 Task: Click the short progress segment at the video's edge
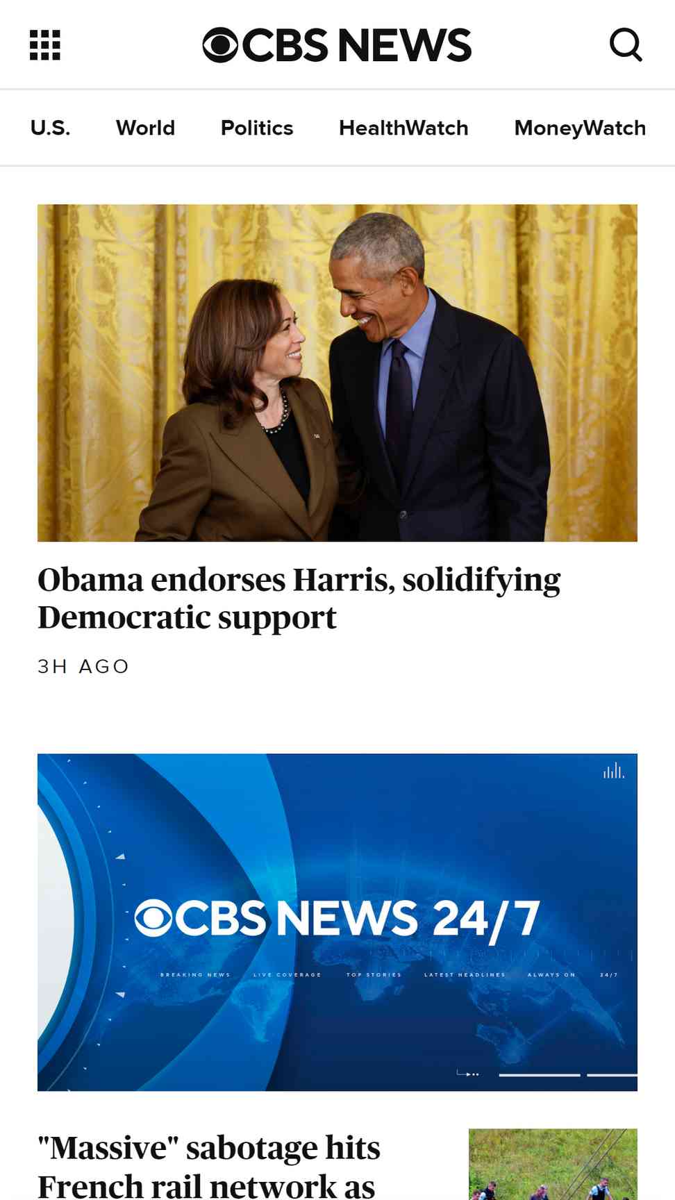click(612, 1075)
